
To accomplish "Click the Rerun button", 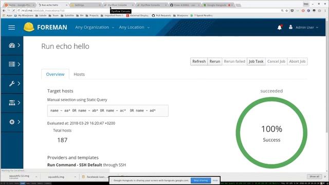I will coord(215,62).
